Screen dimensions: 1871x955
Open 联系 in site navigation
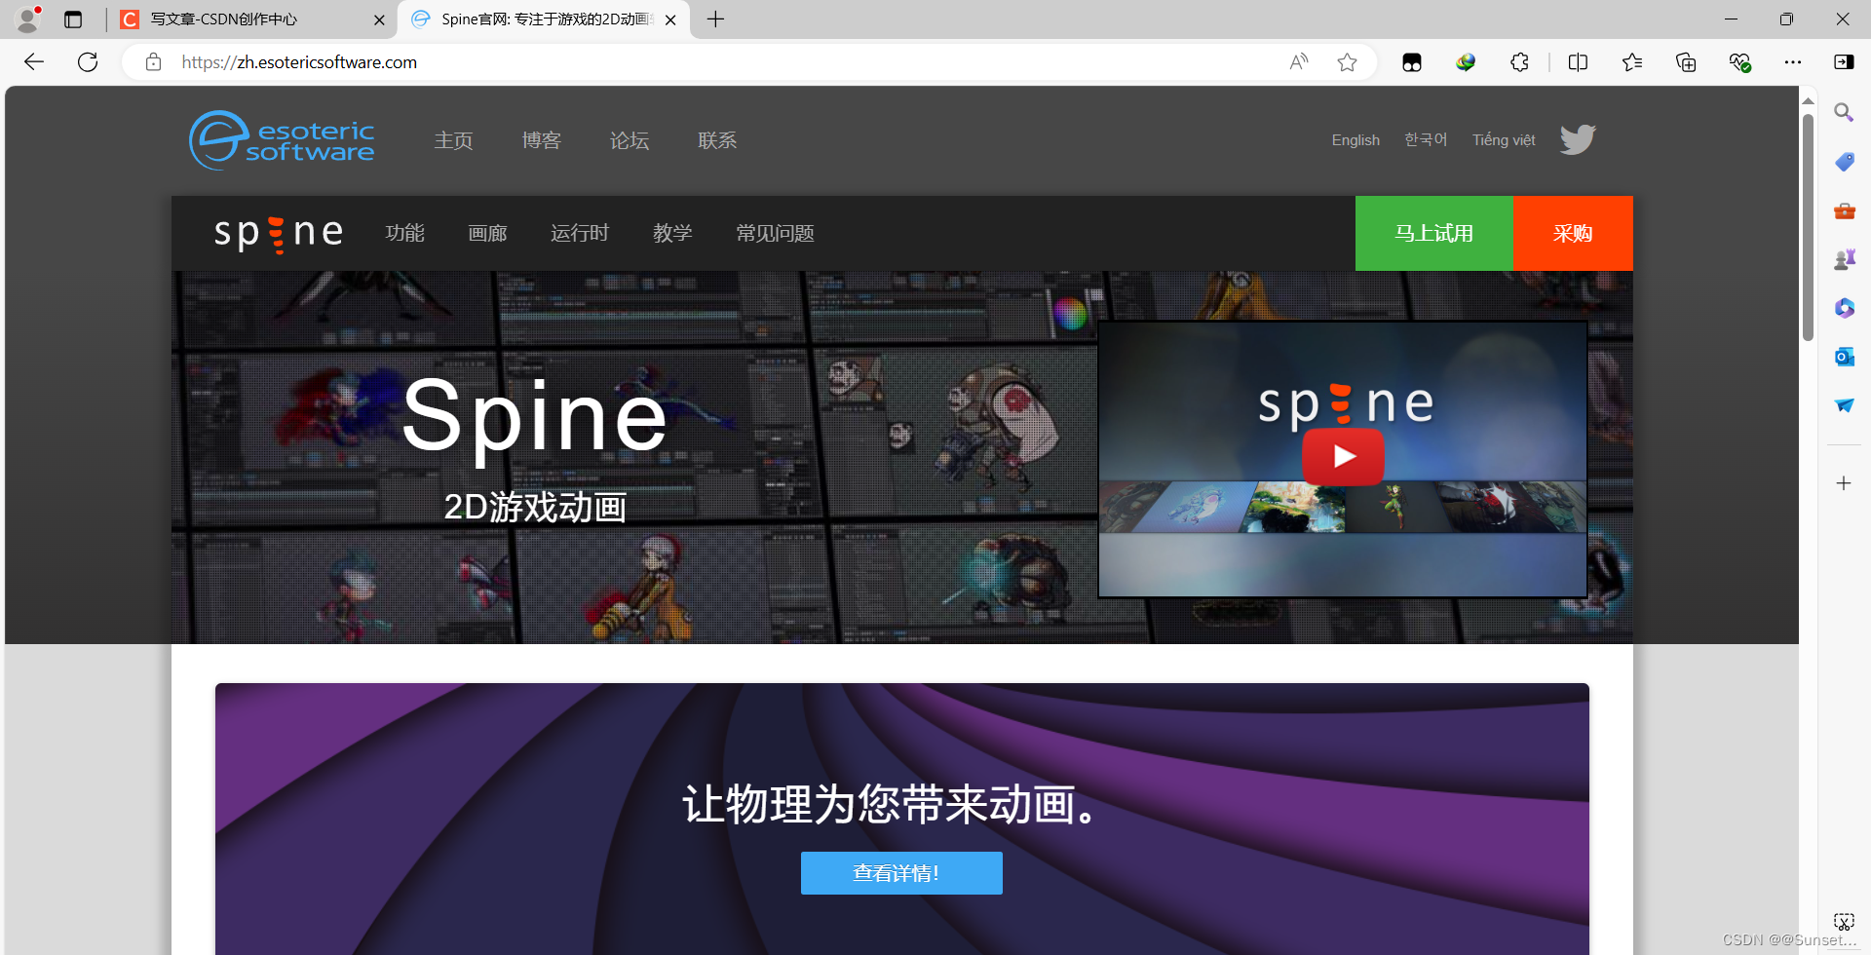[x=717, y=140]
